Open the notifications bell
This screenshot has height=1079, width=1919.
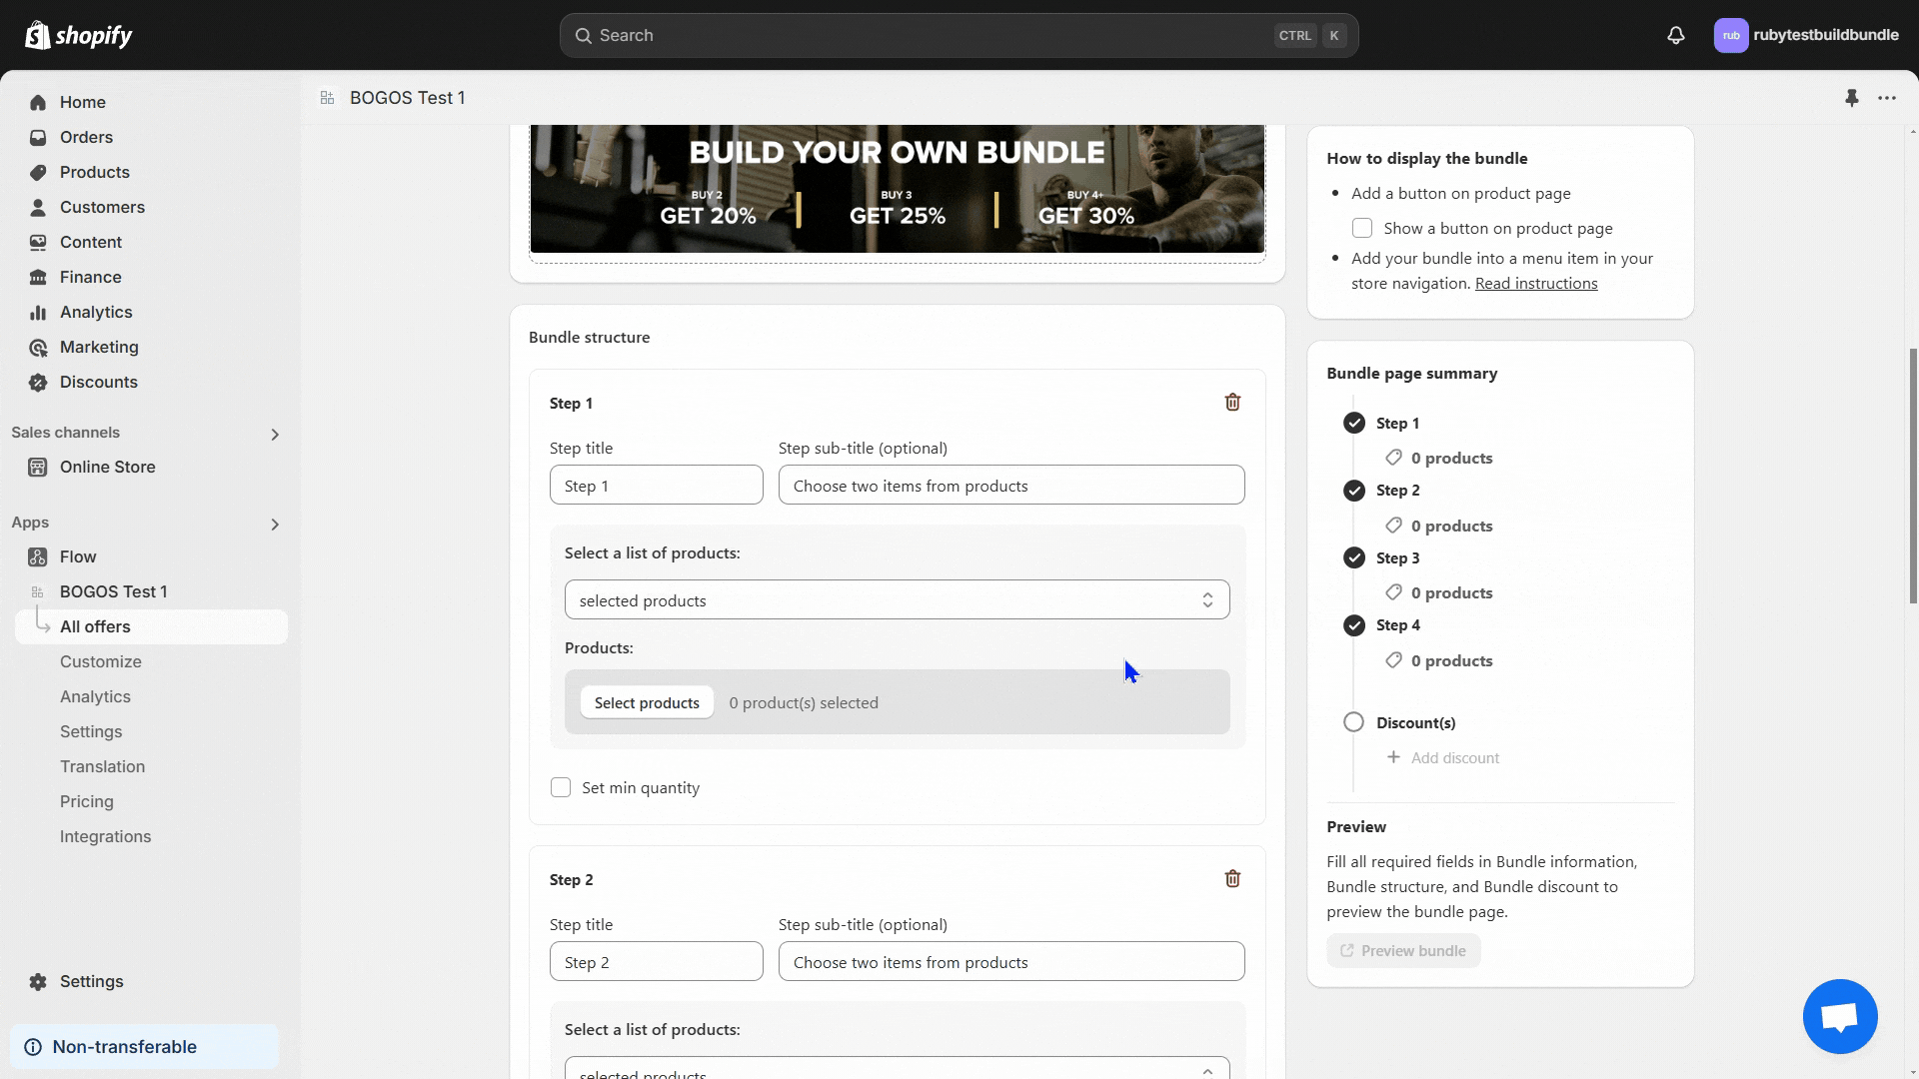pyautogui.click(x=1676, y=35)
